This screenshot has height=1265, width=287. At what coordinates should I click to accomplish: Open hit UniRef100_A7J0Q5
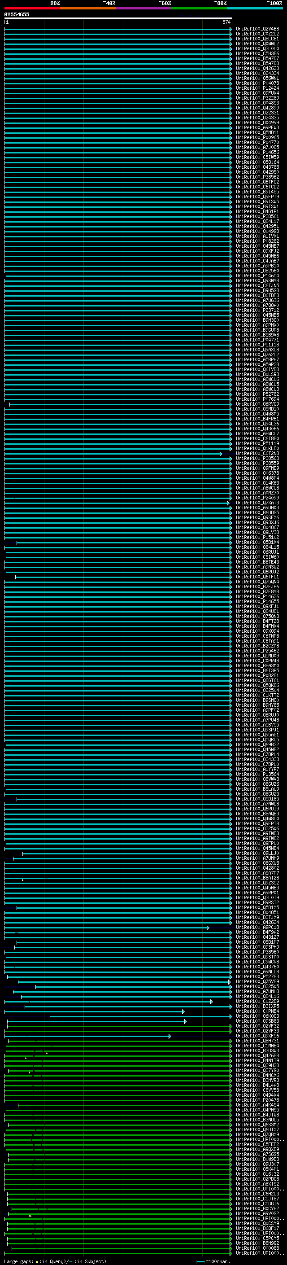(x=257, y=147)
